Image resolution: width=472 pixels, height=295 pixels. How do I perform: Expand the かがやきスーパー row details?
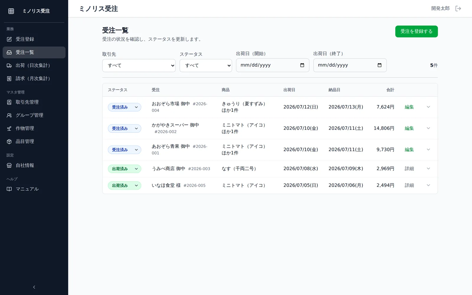click(428, 128)
